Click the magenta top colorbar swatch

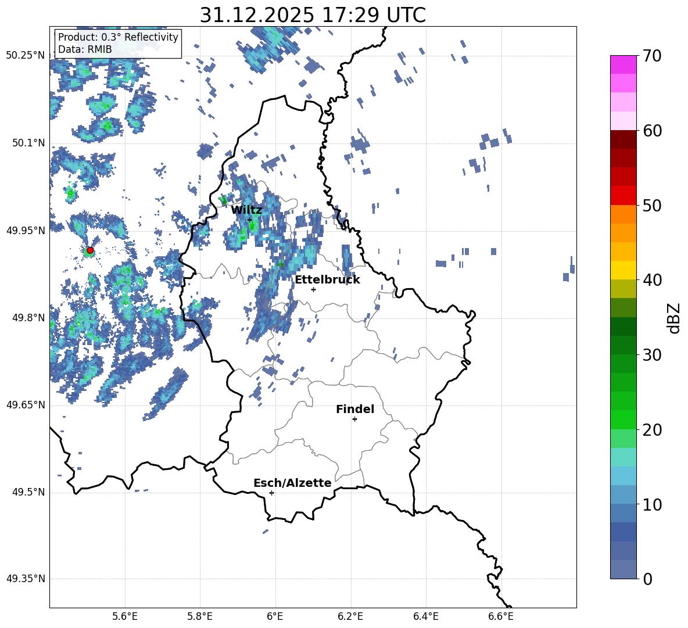(x=623, y=65)
